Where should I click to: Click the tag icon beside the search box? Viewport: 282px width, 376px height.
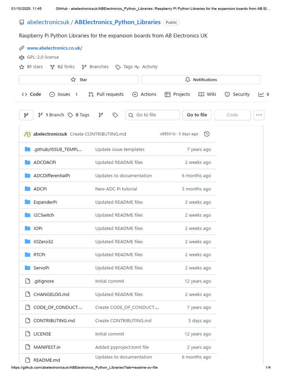click(x=115, y=115)
